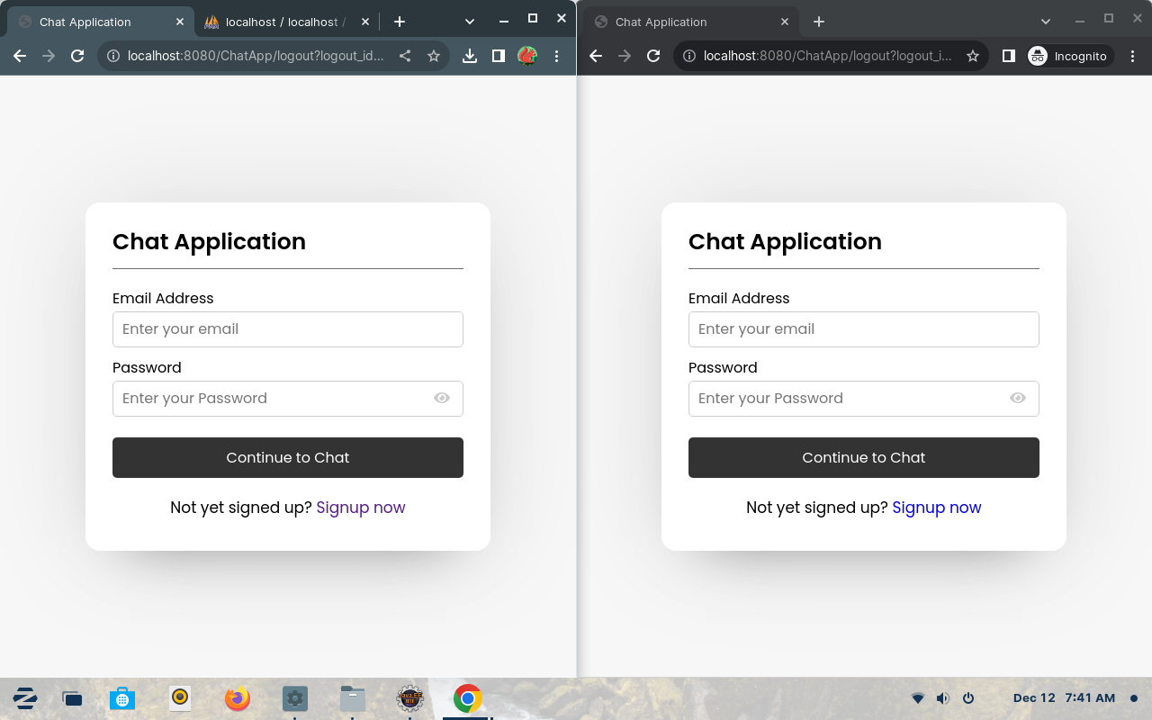Show the password with the left form's eye icon

point(442,398)
